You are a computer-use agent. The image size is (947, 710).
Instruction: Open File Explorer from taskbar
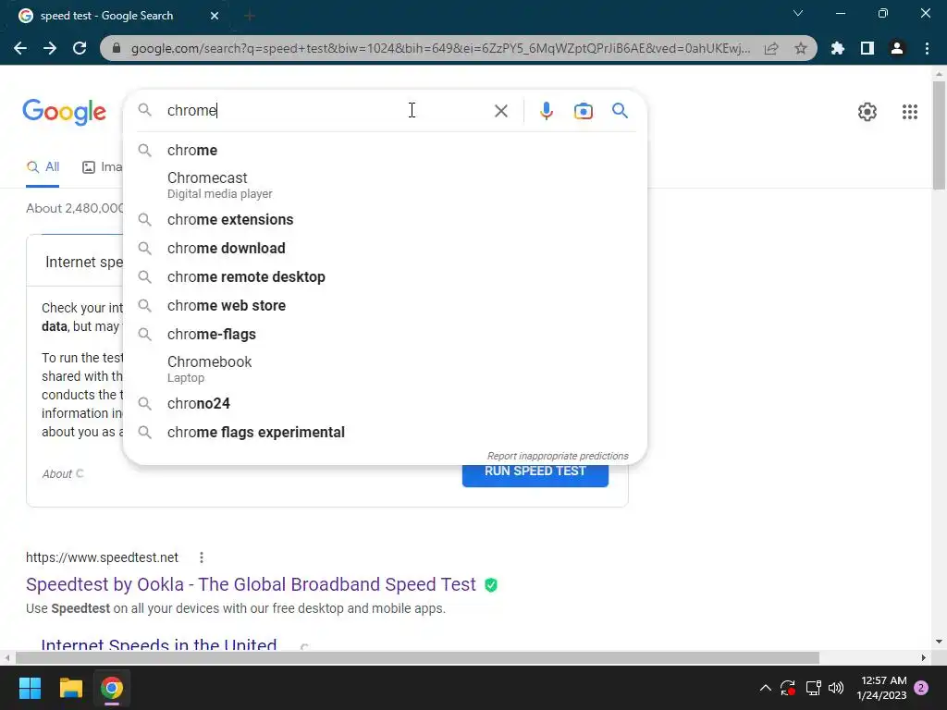pos(70,688)
